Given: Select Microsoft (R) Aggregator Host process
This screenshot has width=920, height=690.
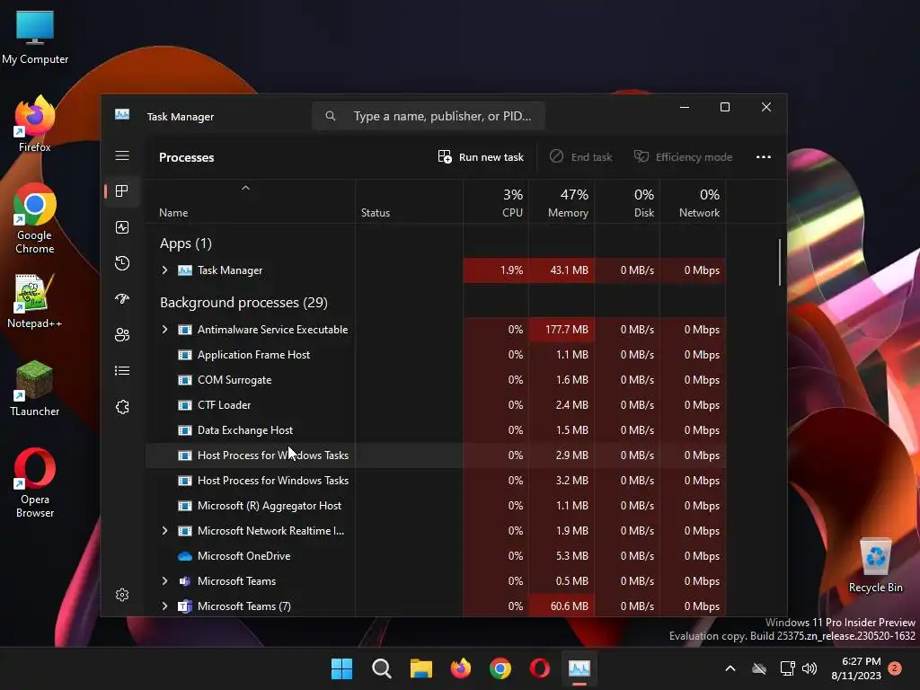Looking at the screenshot, I should [436, 505].
